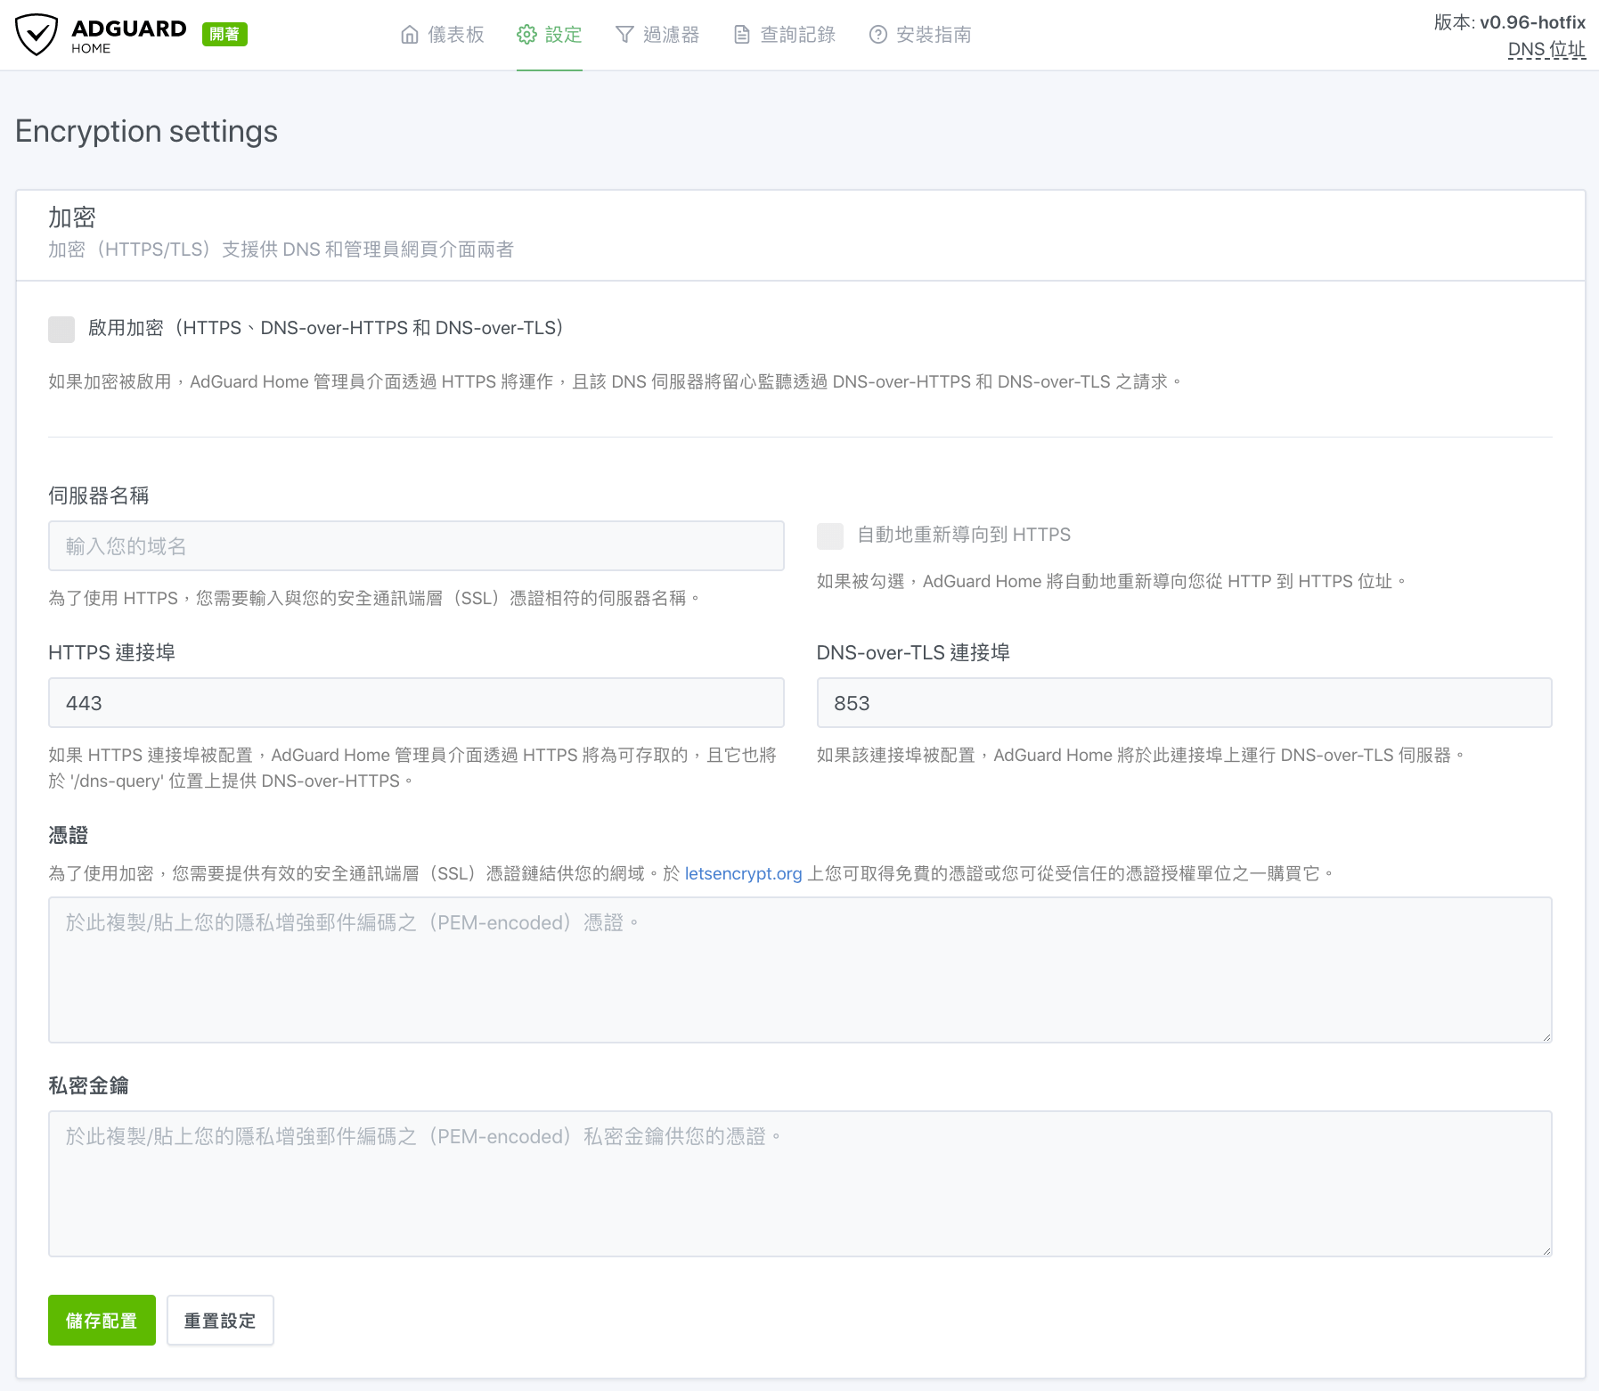Click the HTTPS 連接埠 443 field
1599x1391 pixels.
point(416,703)
